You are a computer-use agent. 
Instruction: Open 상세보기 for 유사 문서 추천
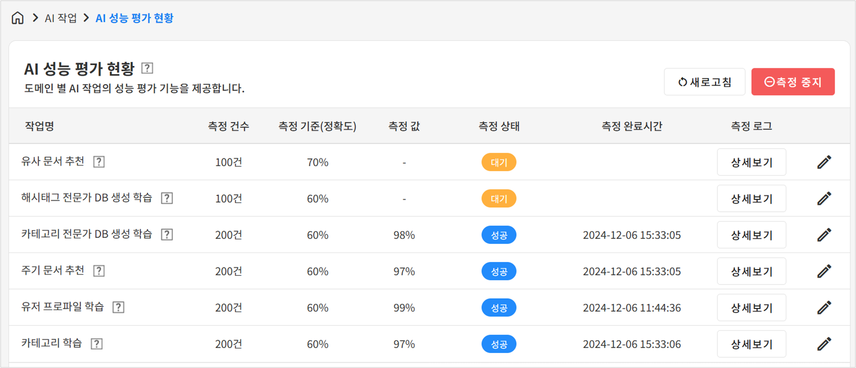[751, 162]
